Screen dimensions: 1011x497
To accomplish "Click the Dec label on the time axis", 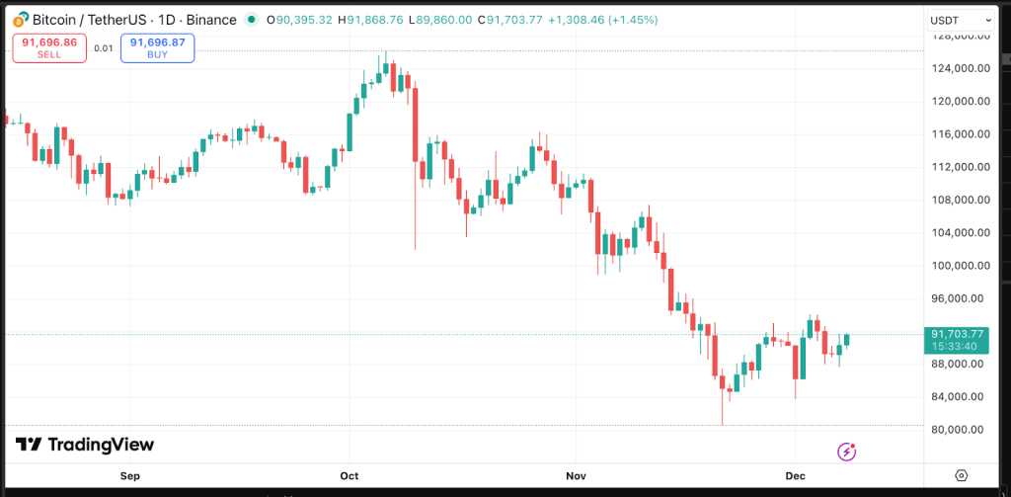I will [797, 475].
